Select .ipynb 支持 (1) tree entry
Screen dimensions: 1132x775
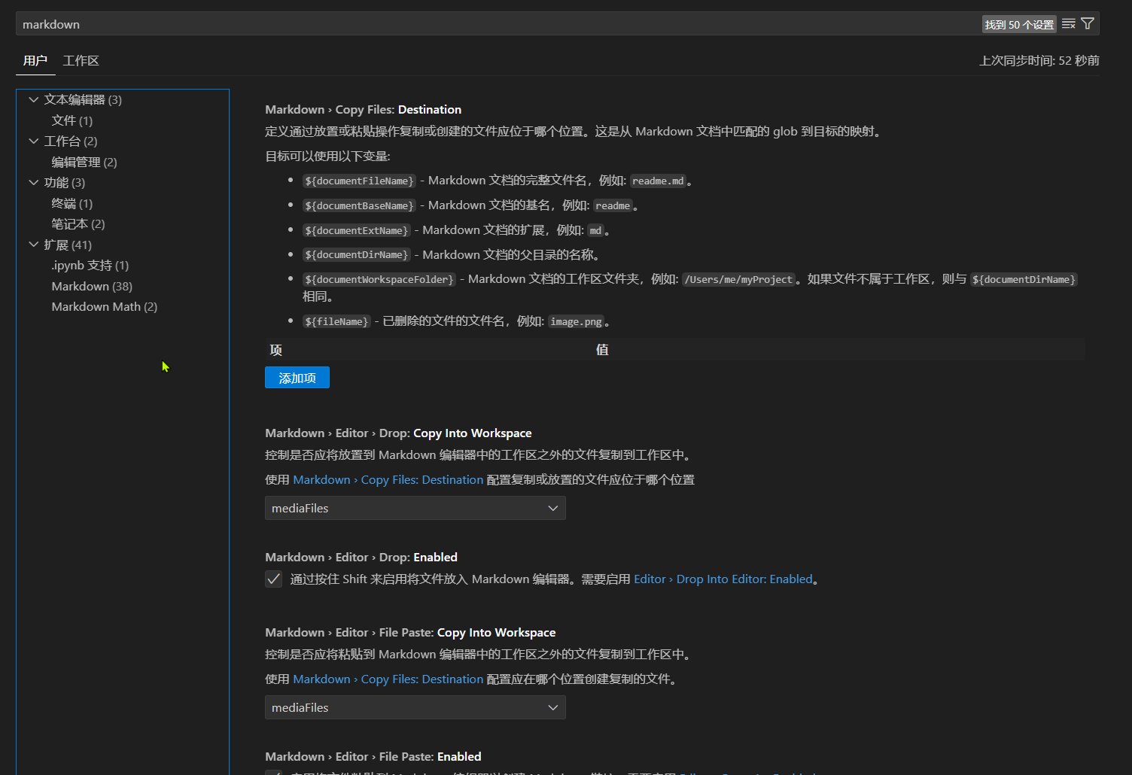point(90,265)
